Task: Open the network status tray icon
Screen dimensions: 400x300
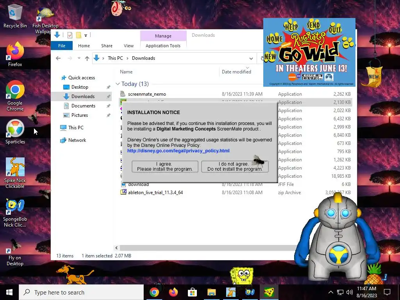Action: coord(340,292)
